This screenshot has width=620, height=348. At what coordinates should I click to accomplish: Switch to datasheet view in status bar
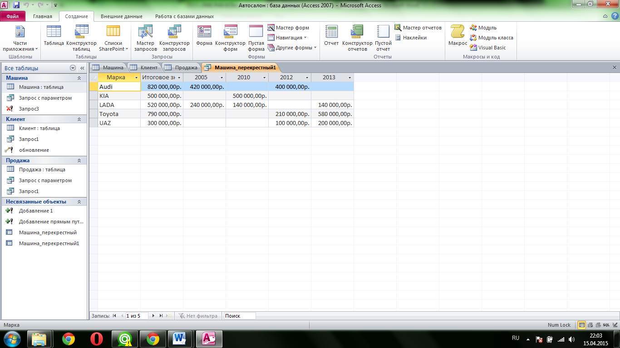click(581, 325)
